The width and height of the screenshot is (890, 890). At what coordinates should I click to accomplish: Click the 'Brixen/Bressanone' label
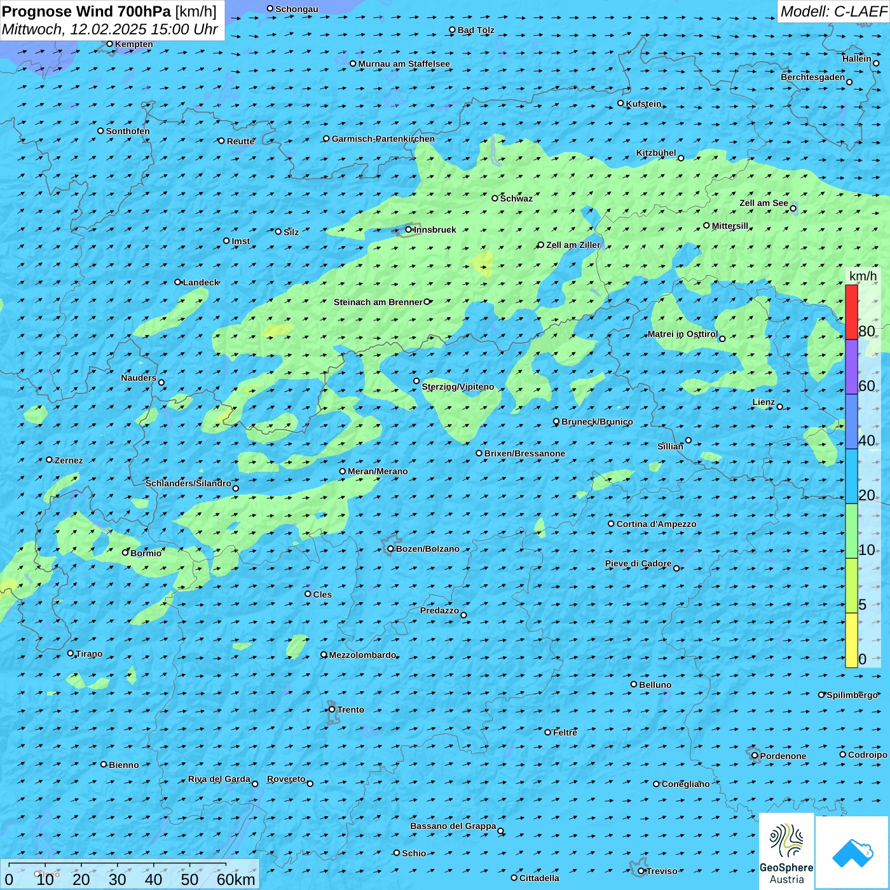coord(524,453)
